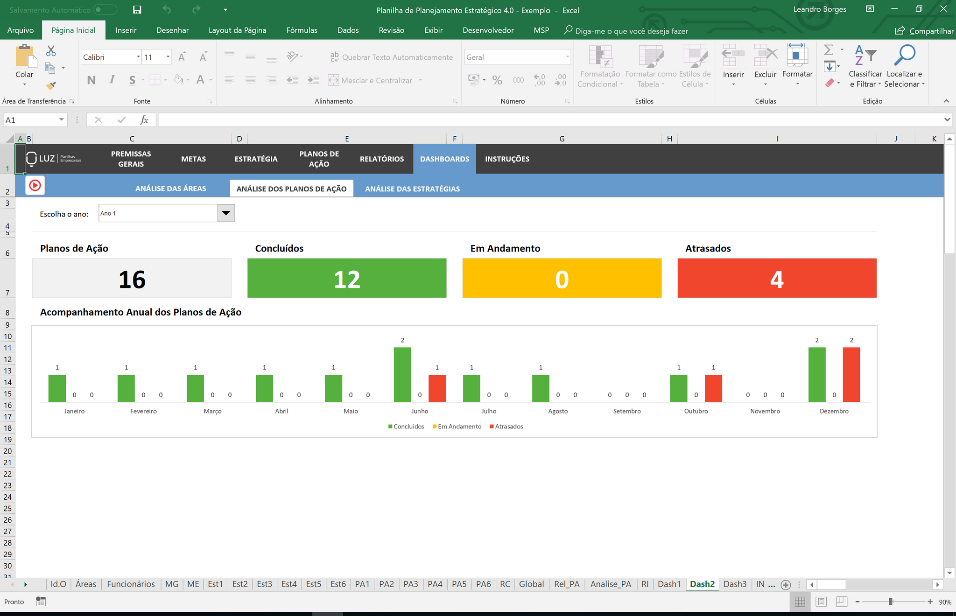Click the AutoSum sigma icon
The height and width of the screenshot is (616, 956).
point(829,50)
